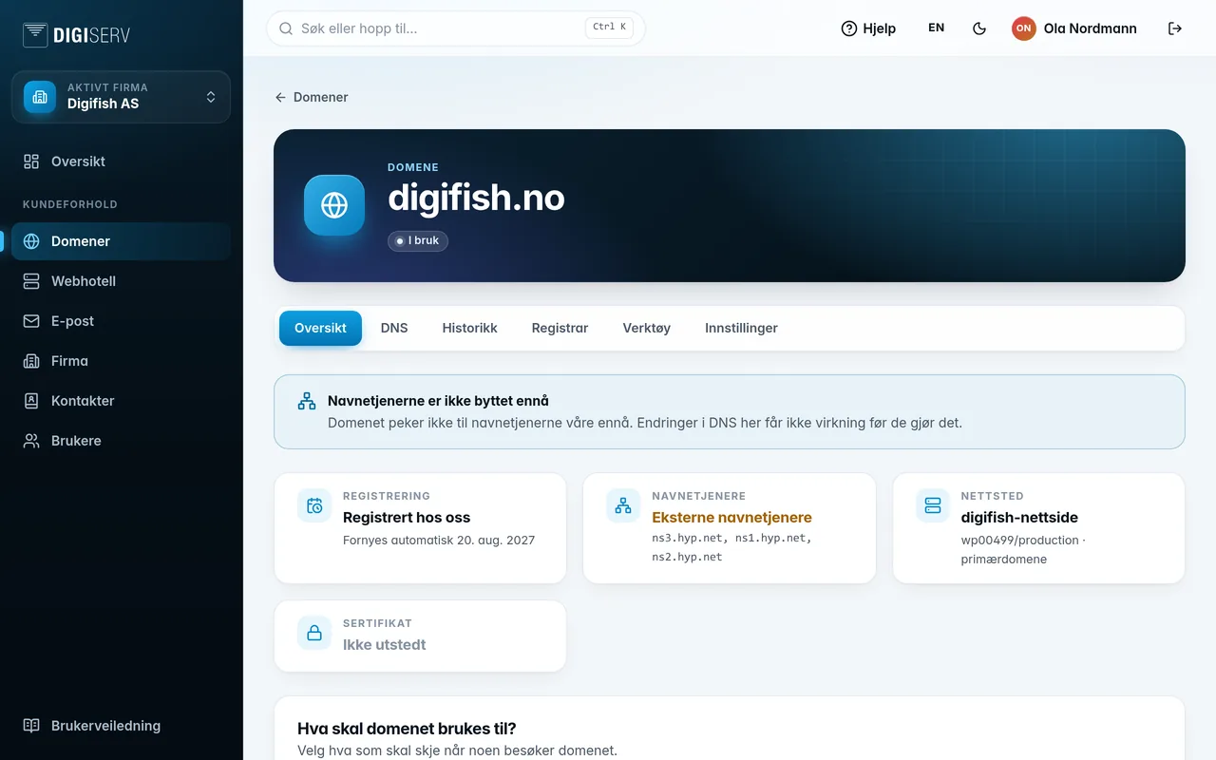Open the Ola Nordmann user menu

tap(1074, 28)
